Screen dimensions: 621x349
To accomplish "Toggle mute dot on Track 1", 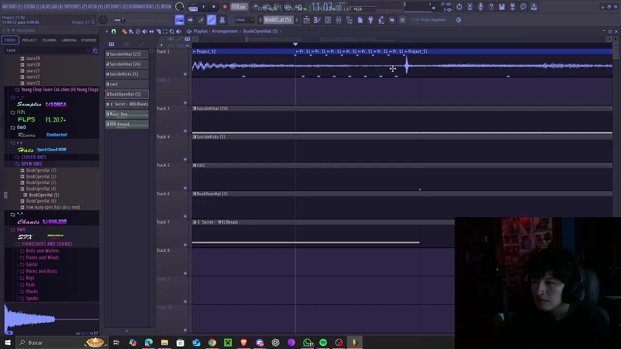I will 185,74.
